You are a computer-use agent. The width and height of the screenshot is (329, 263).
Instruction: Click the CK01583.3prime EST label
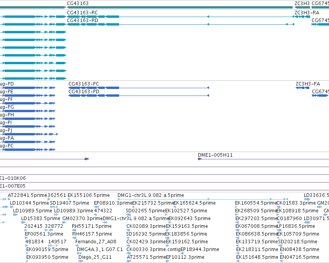click(x=296, y=203)
